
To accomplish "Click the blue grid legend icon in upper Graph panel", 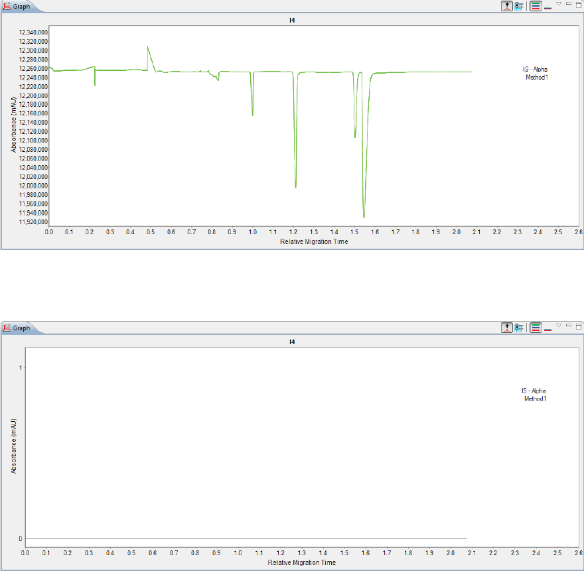I will pos(519,6).
